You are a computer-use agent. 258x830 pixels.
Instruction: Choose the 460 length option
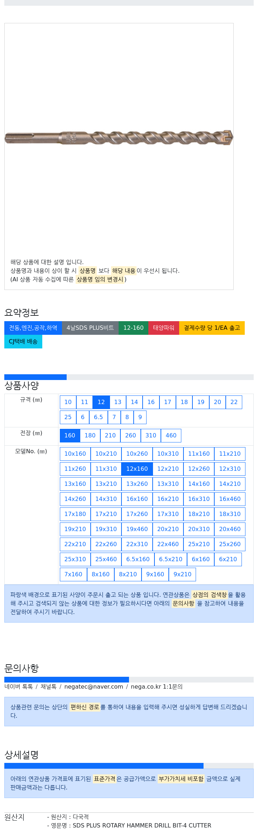(171, 435)
